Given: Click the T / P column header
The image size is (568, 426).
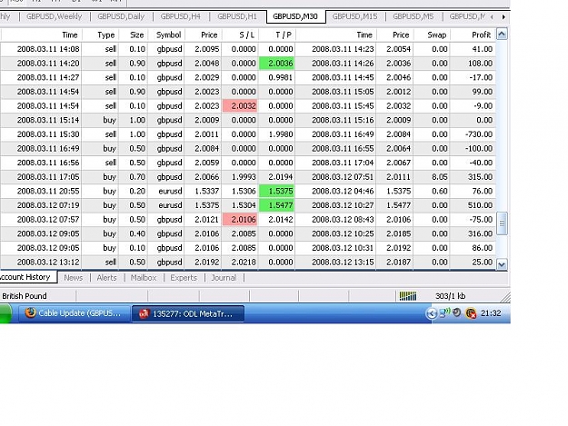Looking at the screenshot, I should tap(277, 35).
